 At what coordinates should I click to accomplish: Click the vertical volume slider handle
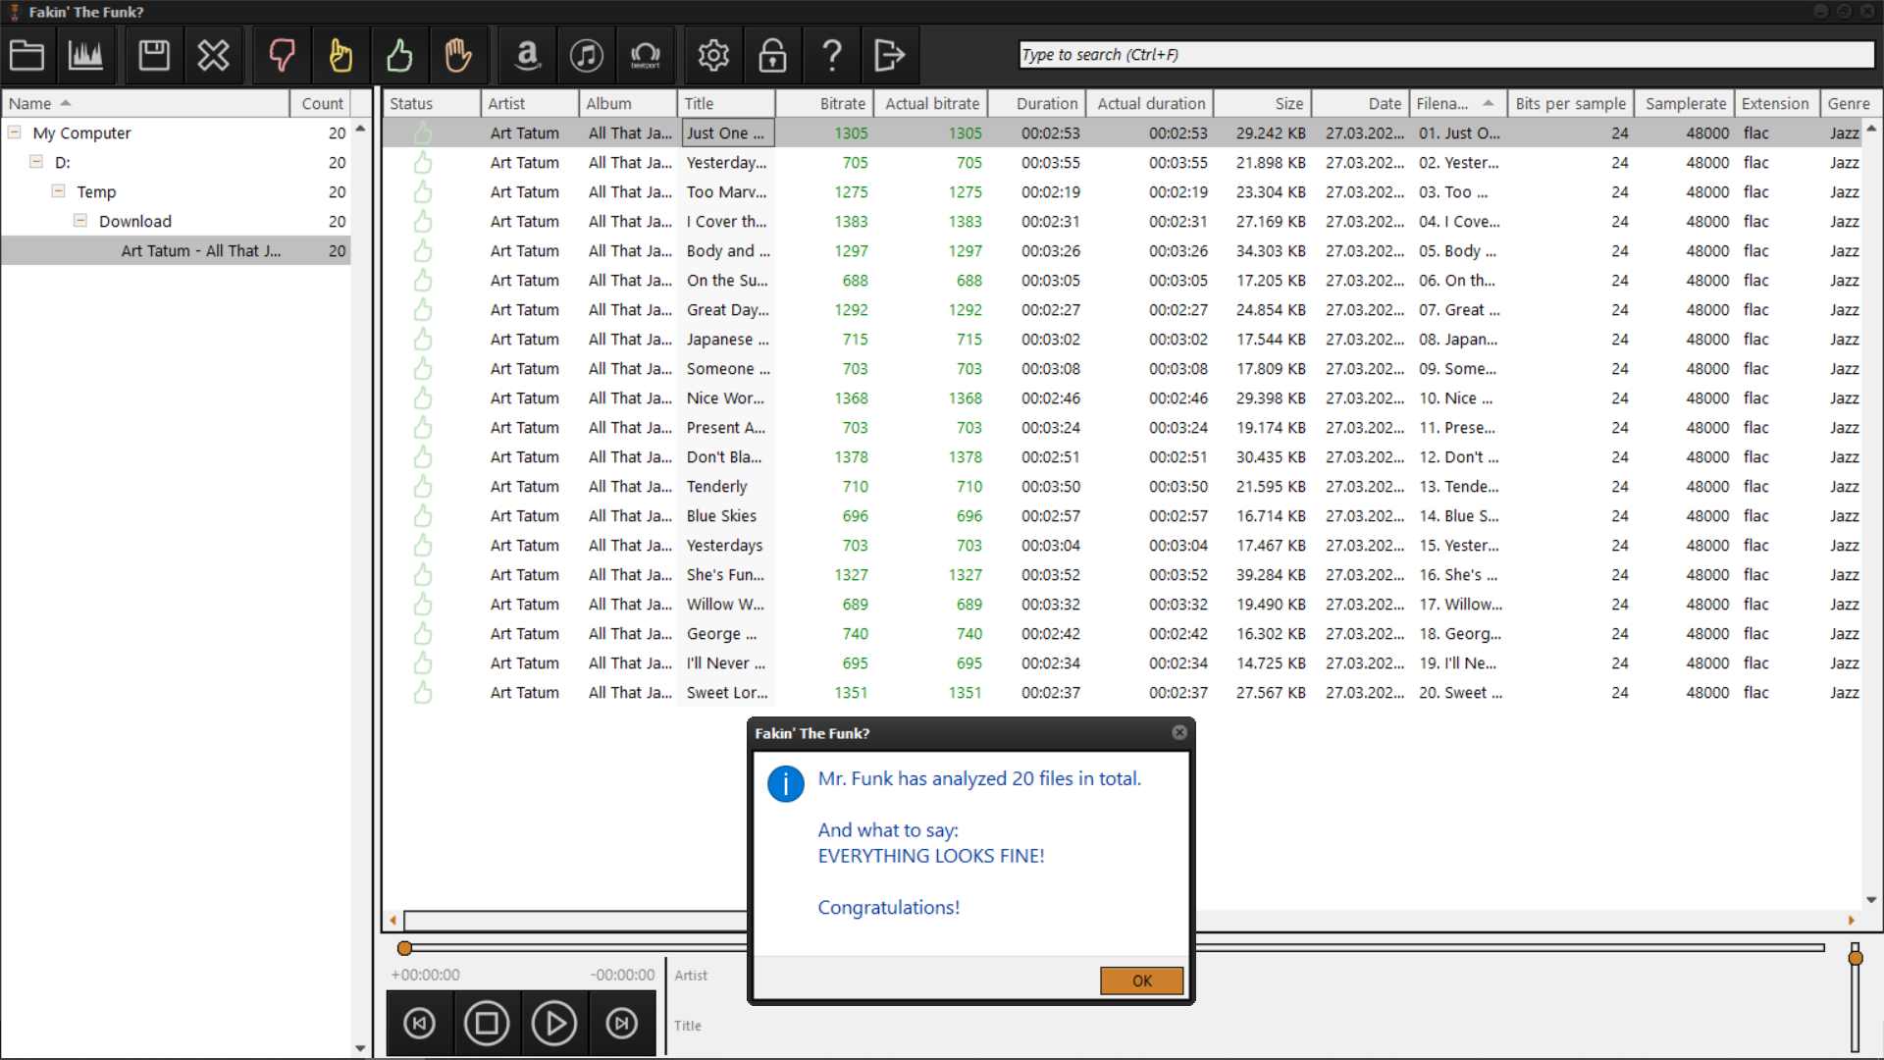pos(1855,957)
